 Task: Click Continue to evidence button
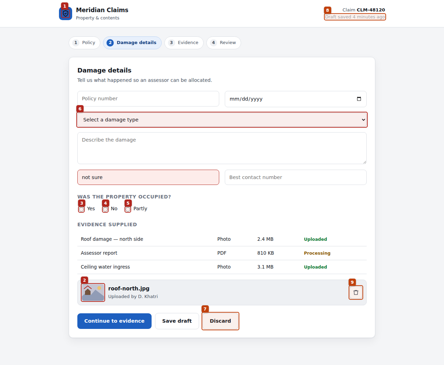click(x=114, y=321)
